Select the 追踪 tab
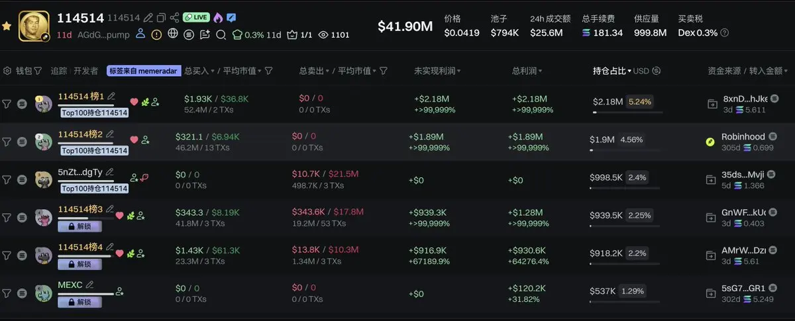This screenshot has height=321, width=795. tap(59, 71)
